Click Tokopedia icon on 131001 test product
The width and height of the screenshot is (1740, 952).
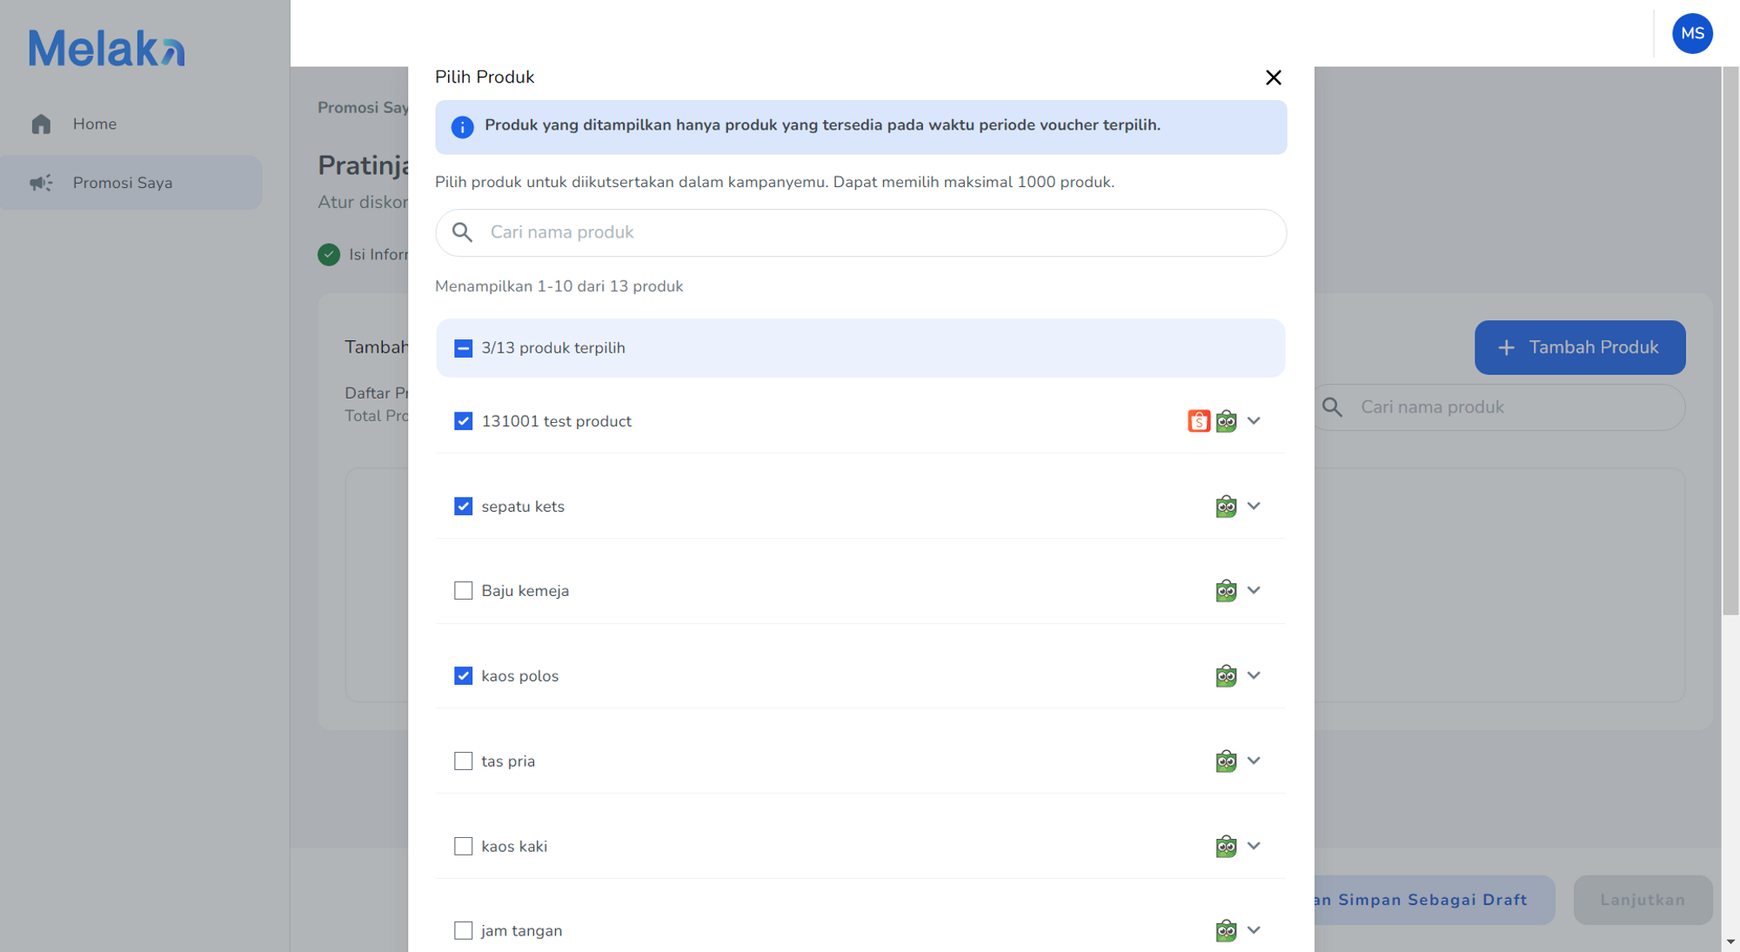click(1226, 421)
